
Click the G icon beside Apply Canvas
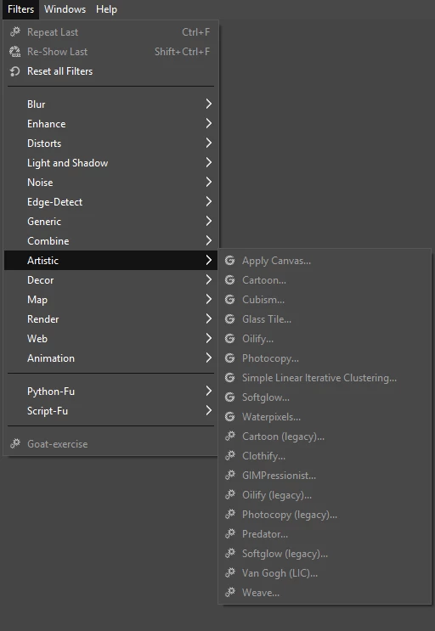(229, 261)
